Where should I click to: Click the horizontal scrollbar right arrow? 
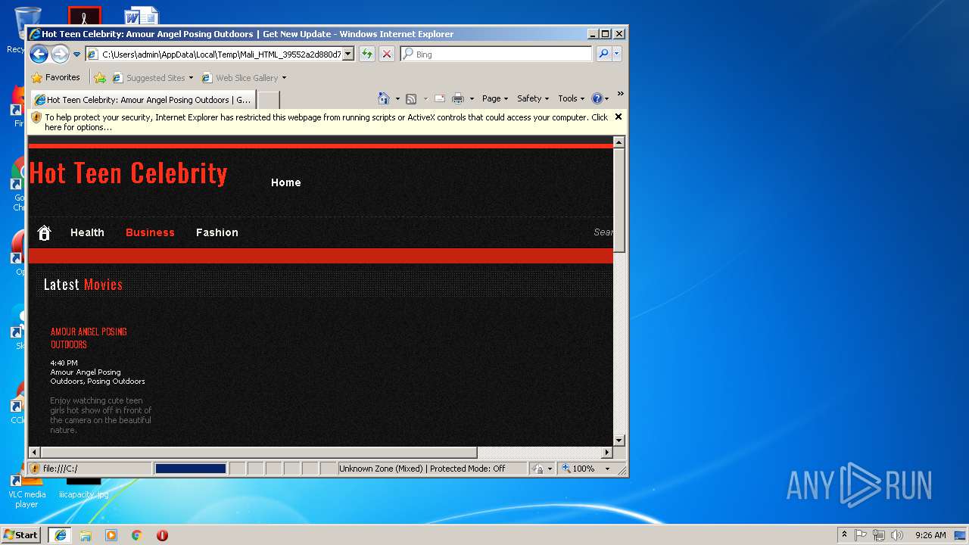click(606, 453)
